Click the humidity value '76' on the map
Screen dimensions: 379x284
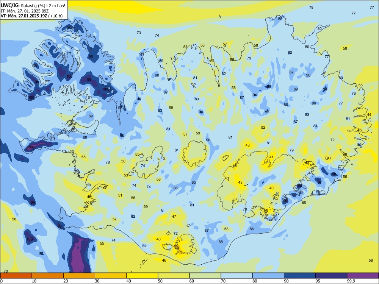[354, 93]
